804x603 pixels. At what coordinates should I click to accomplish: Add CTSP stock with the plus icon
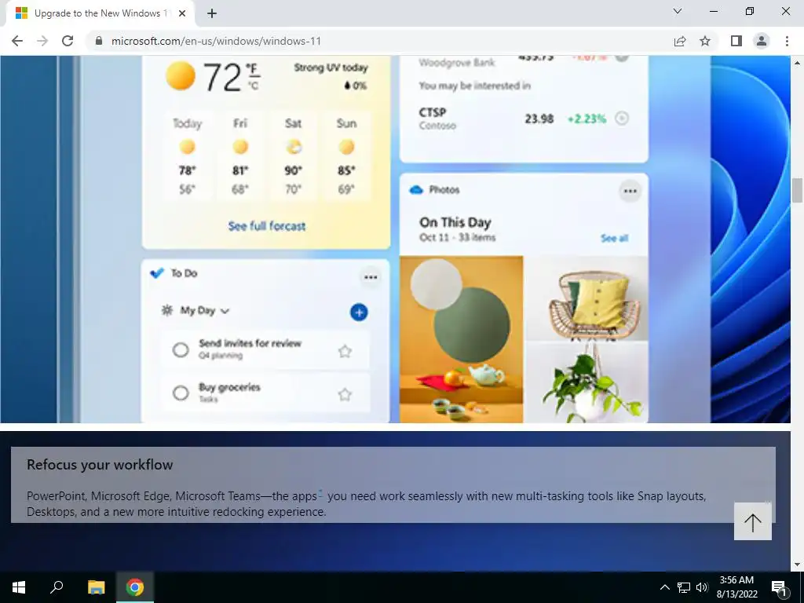click(622, 119)
